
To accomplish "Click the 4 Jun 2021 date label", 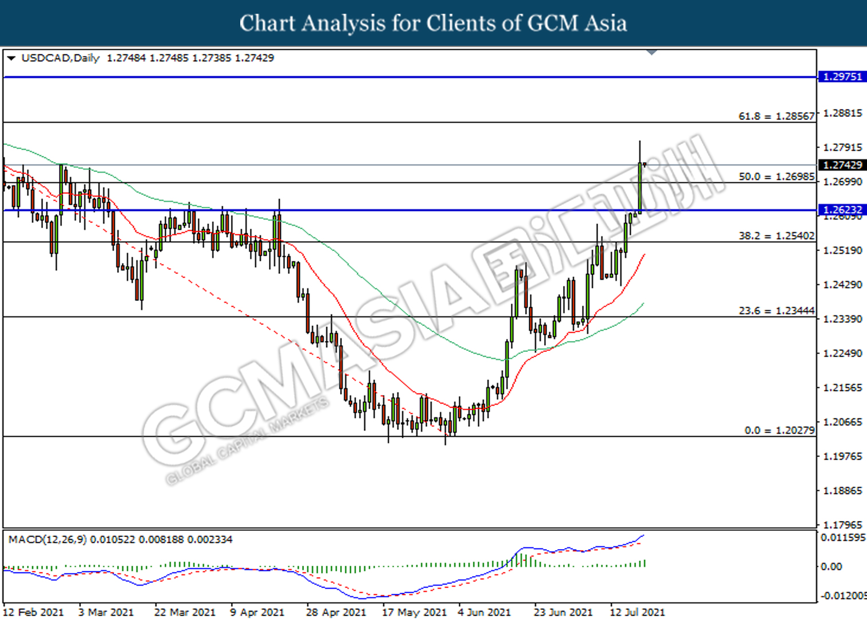I will [484, 612].
